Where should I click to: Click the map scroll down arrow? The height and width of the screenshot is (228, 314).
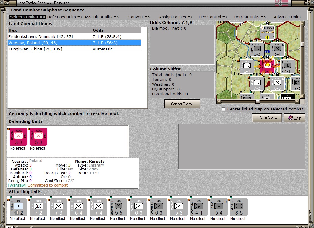[302, 96]
